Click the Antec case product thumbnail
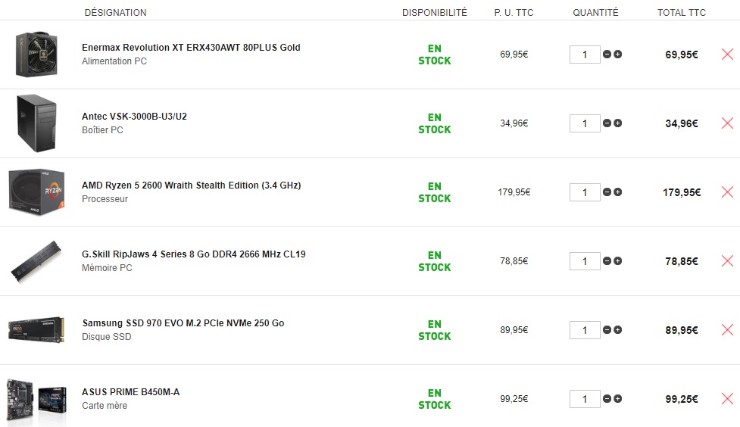 pos(36,123)
